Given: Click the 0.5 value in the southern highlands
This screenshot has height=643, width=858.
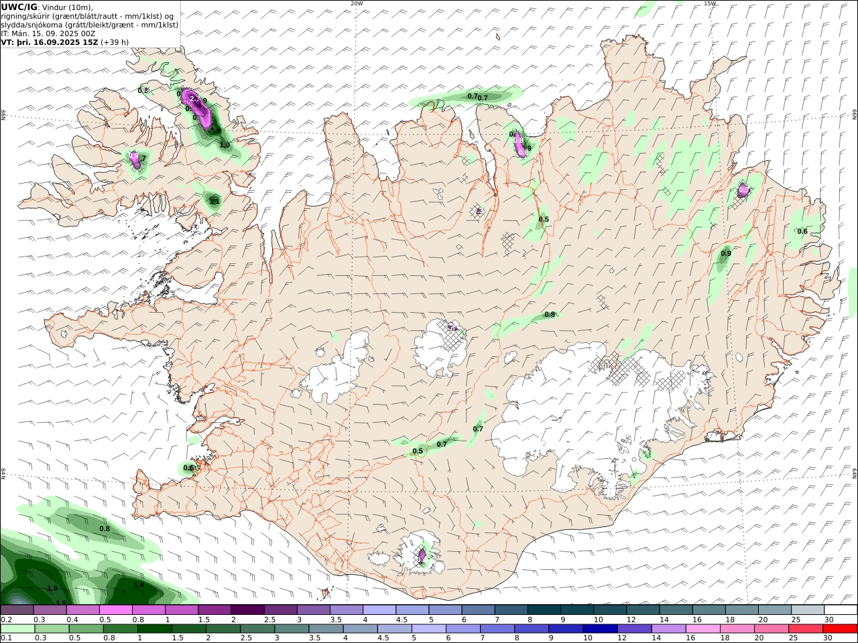Looking at the screenshot, I should coord(418,451).
